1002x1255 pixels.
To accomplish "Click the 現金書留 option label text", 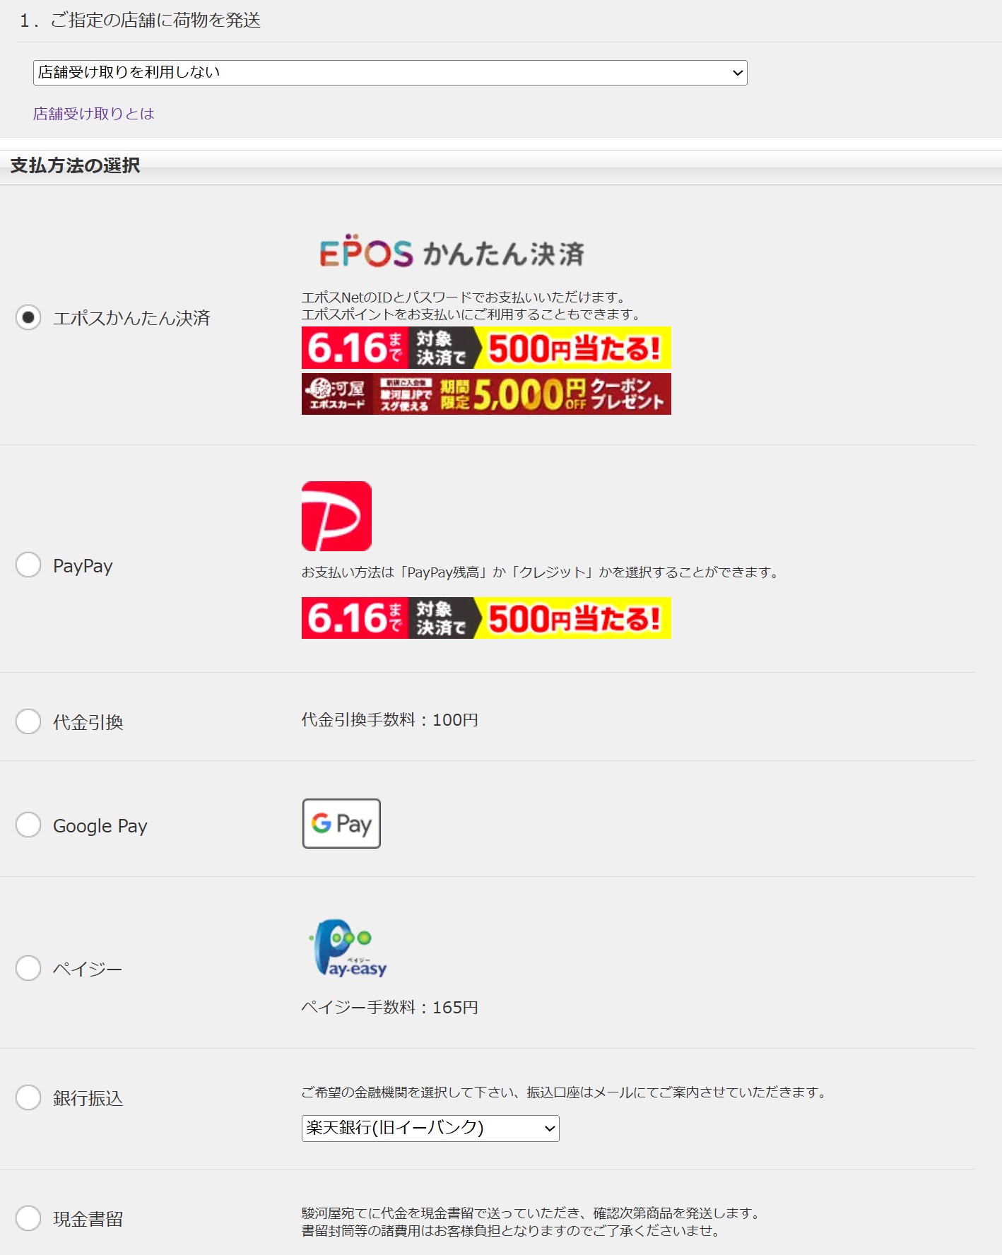I will coord(88,1219).
